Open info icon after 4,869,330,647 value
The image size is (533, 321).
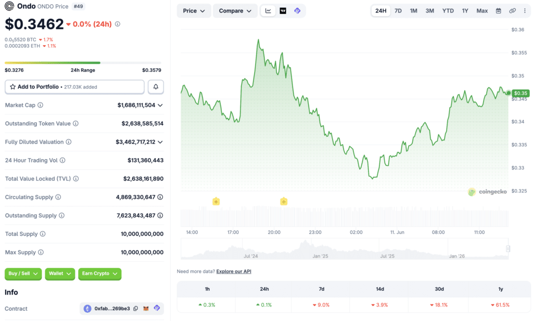click(160, 197)
